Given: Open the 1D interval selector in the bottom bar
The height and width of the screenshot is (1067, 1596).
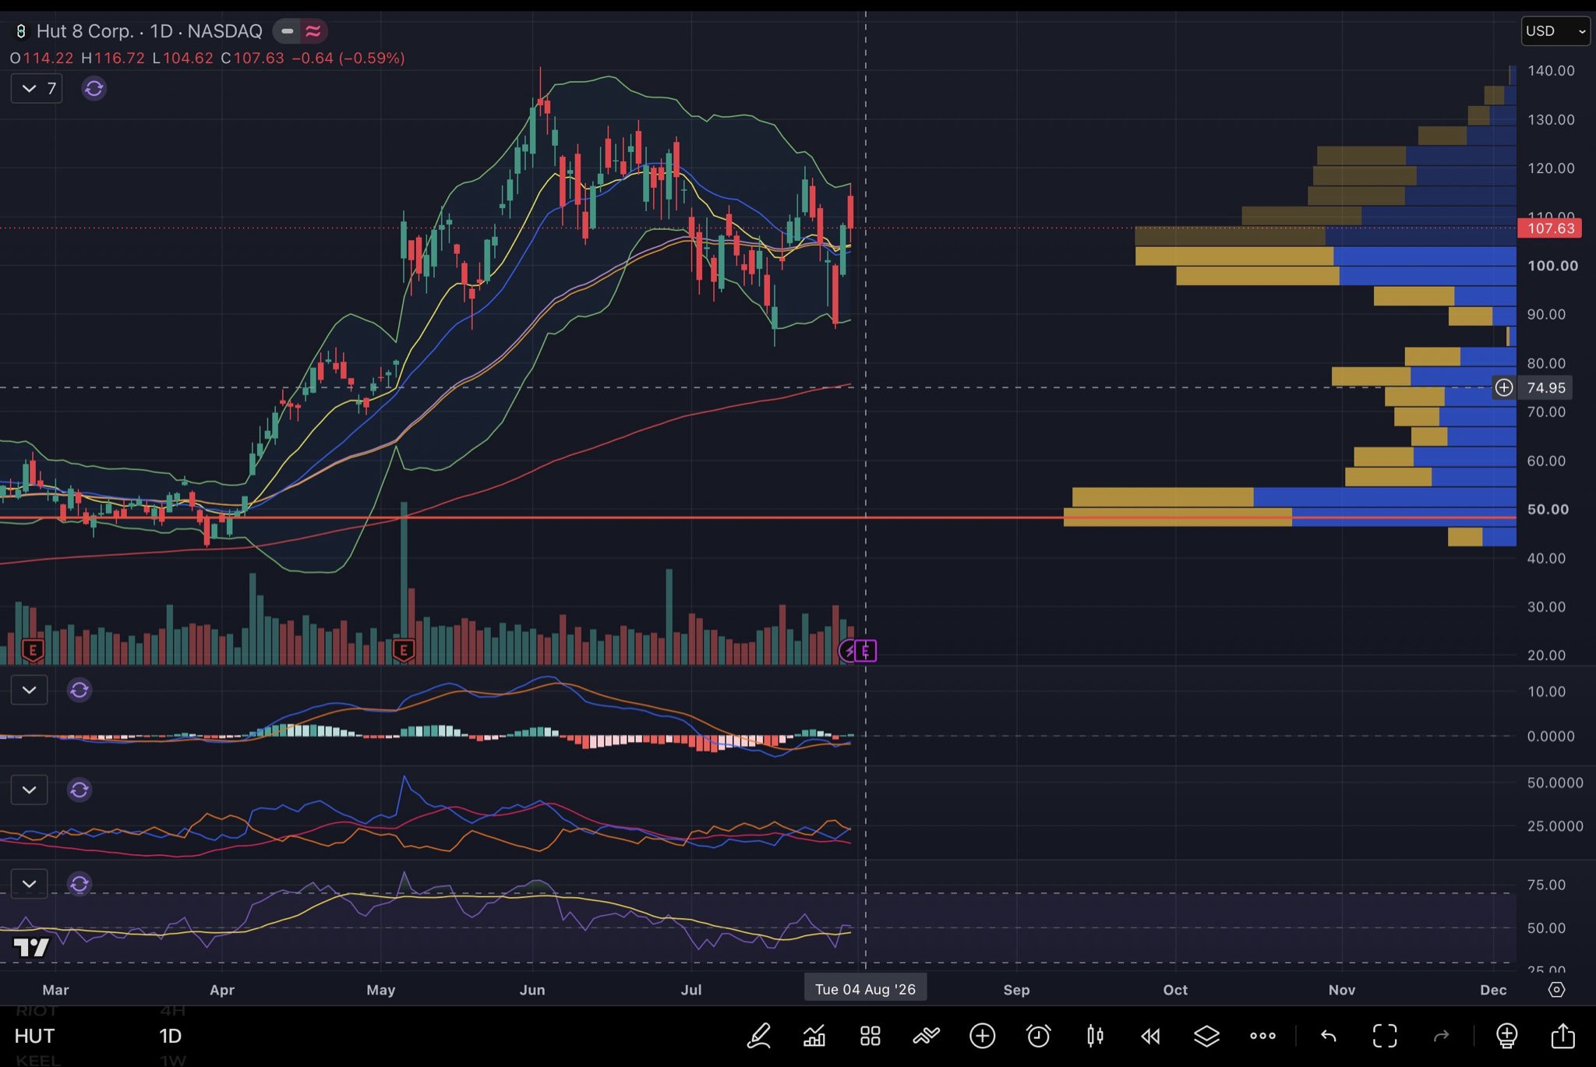Looking at the screenshot, I should [x=171, y=1036].
